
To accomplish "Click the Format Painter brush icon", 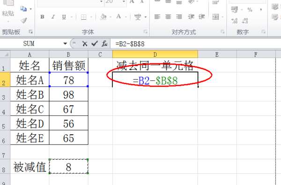I will pyautogui.click(x=24, y=20).
